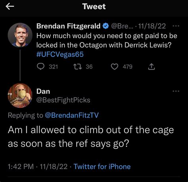This screenshot has height=182, width=188.
Task: Go back with the left arrow
Action: tap(10, 6)
